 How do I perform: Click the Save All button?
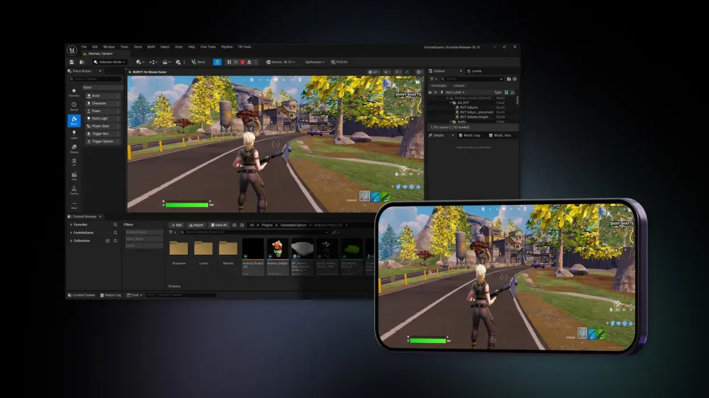coord(219,225)
